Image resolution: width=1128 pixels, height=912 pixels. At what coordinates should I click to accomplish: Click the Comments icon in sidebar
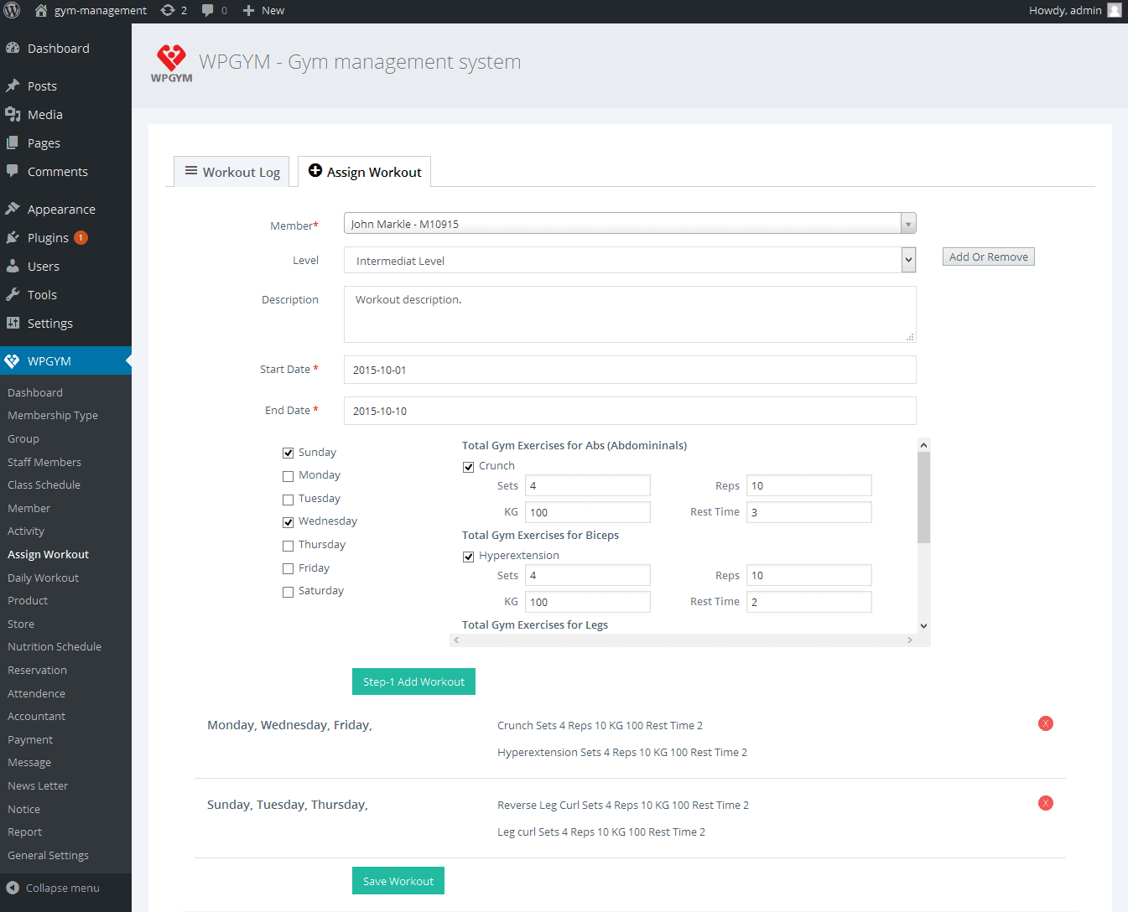pyautogui.click(x=13, y=171)
